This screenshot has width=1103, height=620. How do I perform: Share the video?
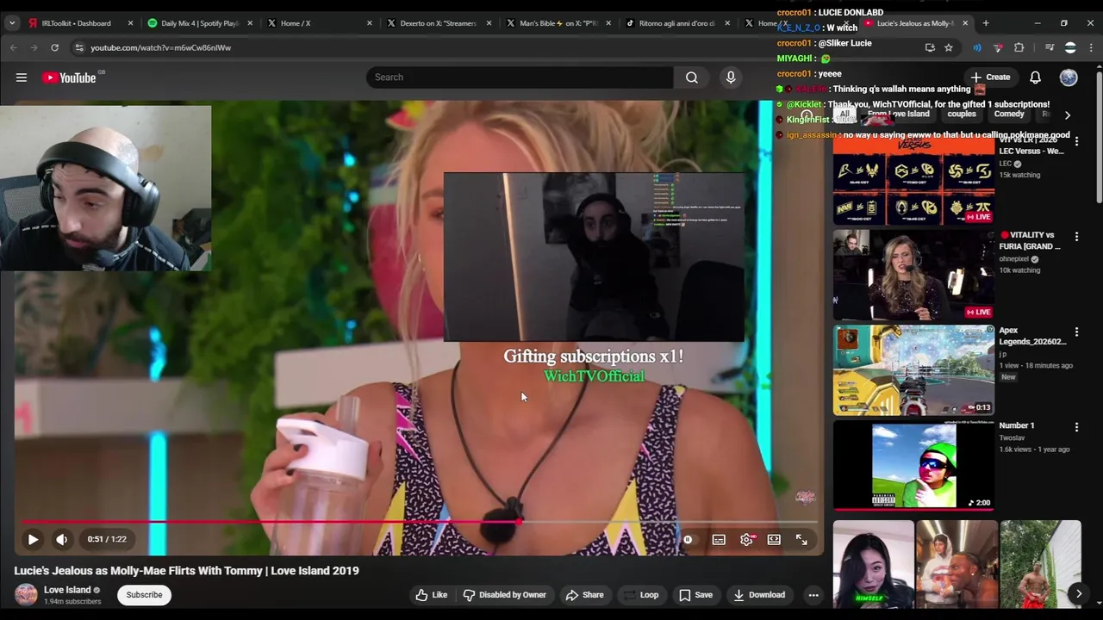(x=584, y=595)
